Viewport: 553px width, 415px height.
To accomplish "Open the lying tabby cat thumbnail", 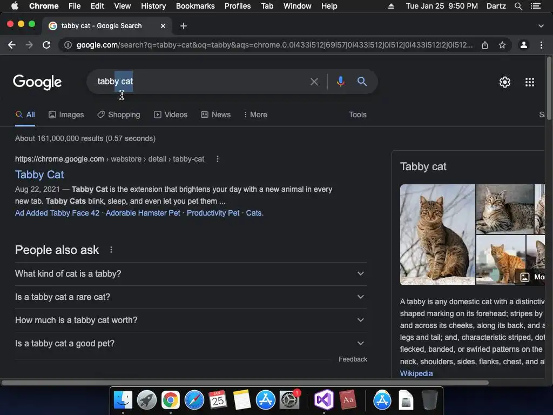I will coord(505,209).
